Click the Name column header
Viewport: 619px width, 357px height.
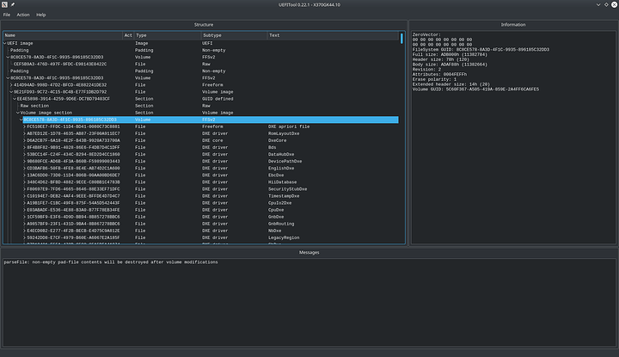tap(63, 35)
